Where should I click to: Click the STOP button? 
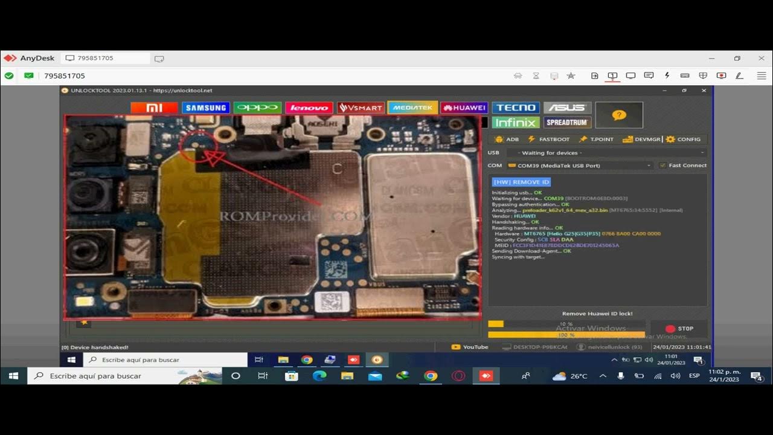(x=679, y=329)
